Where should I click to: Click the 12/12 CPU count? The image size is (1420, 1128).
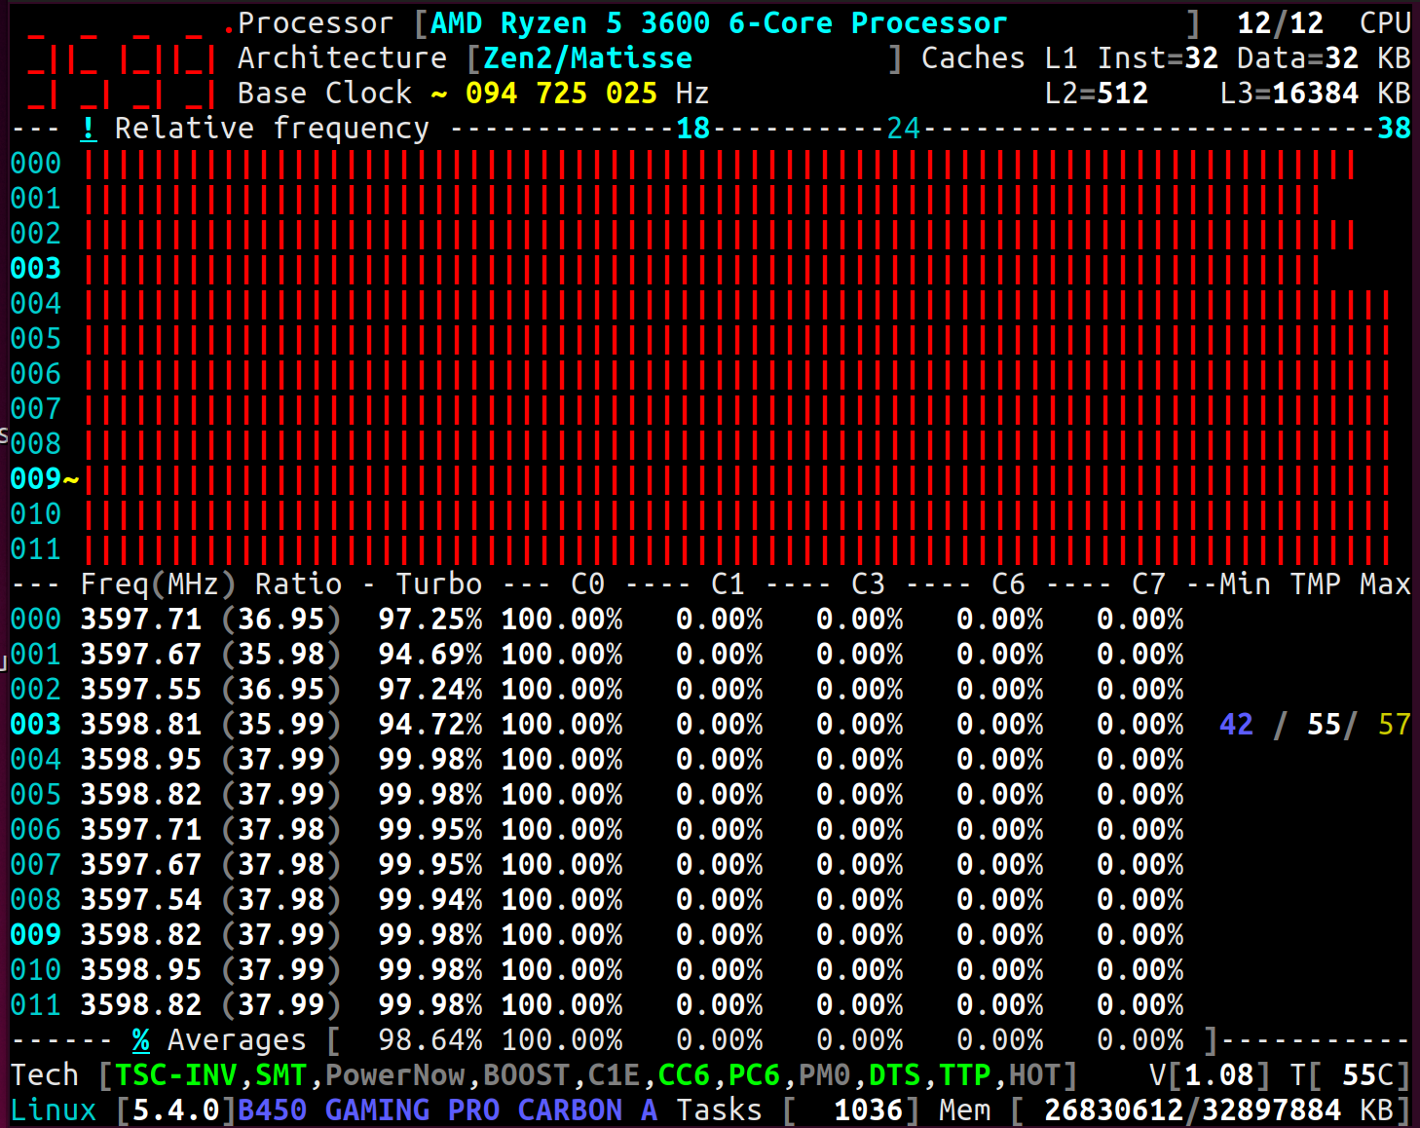tap(1280, 23)
